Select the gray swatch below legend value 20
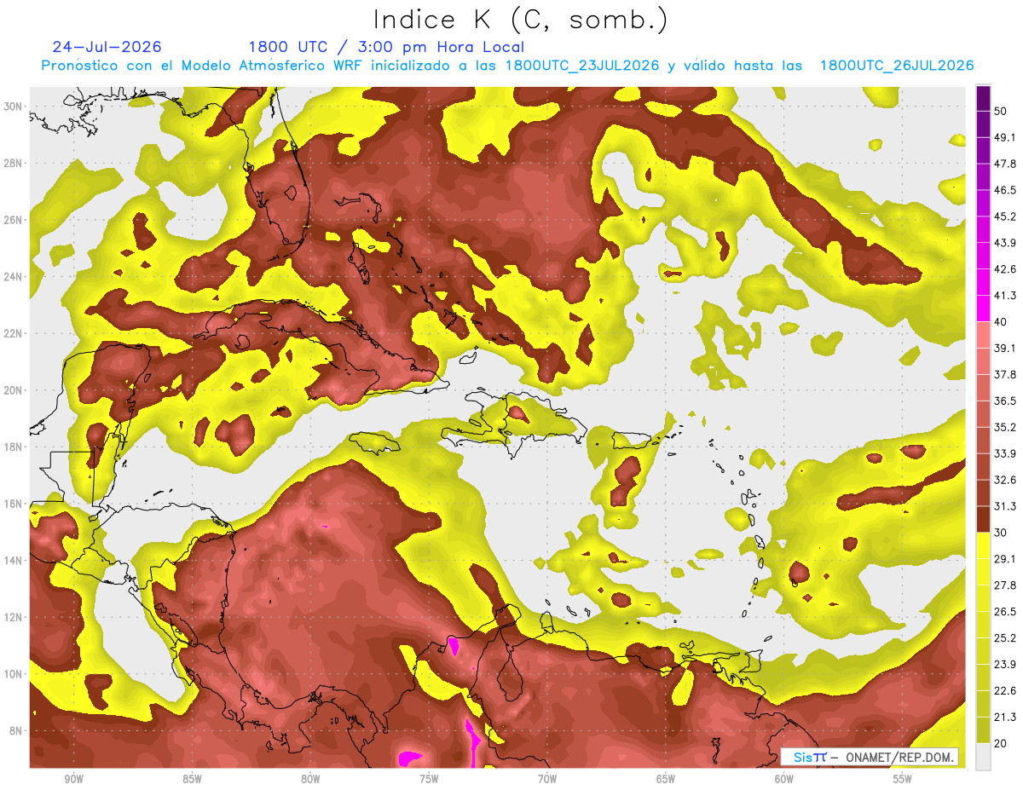Screen dimensions: 1023x790 983,757
